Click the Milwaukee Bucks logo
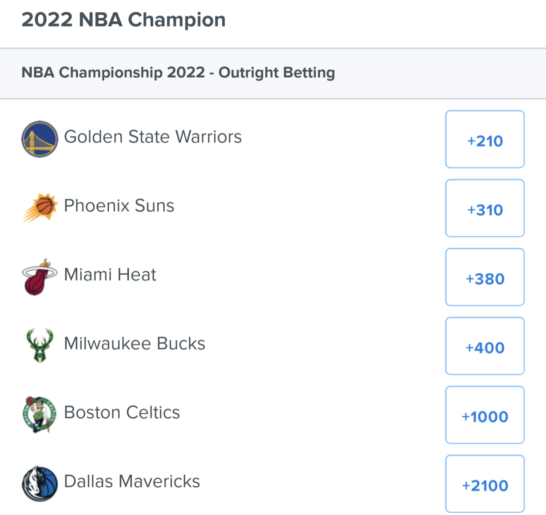This screenshot has width=546, height=515. point(40,345)
